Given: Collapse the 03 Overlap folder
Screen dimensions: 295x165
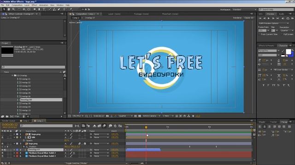Looking at the screenshot, I should (12, 76).
